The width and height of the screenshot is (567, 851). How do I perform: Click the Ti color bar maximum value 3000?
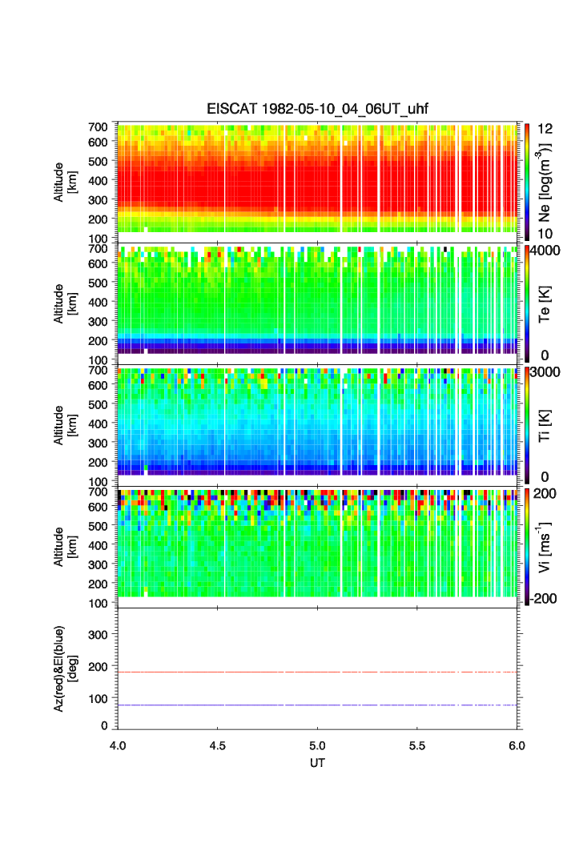tap(545, 371)
